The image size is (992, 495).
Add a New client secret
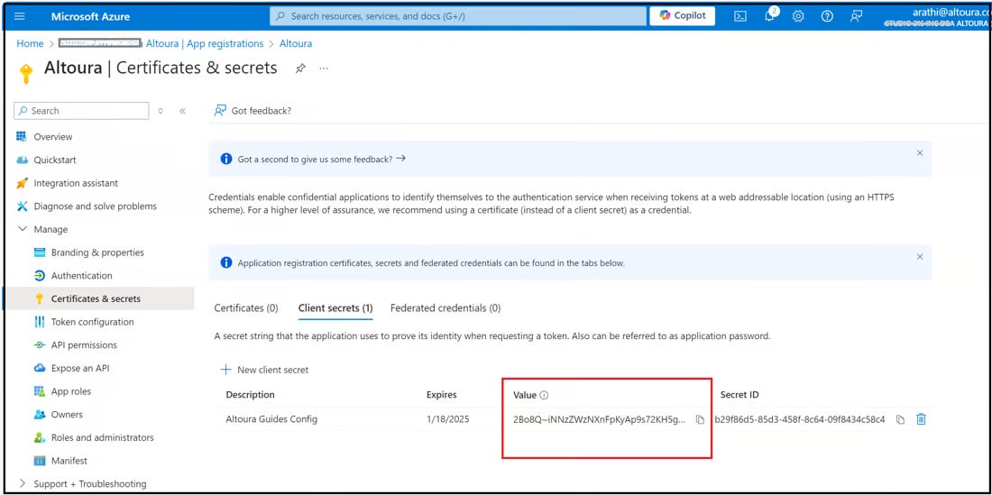point(264,370)
